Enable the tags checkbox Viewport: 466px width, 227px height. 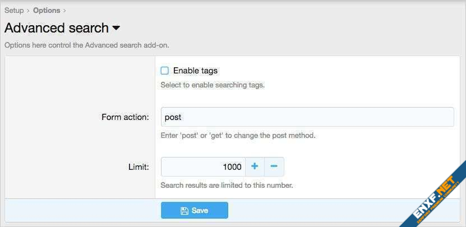pos(165,71)
